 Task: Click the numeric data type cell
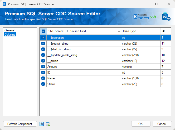coord(141,67)
